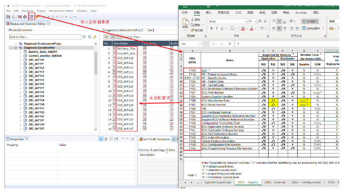The height and width of the screenshot is (193, 343).
Task: Click the insert function fx icon
Action: tap(230, 44)
